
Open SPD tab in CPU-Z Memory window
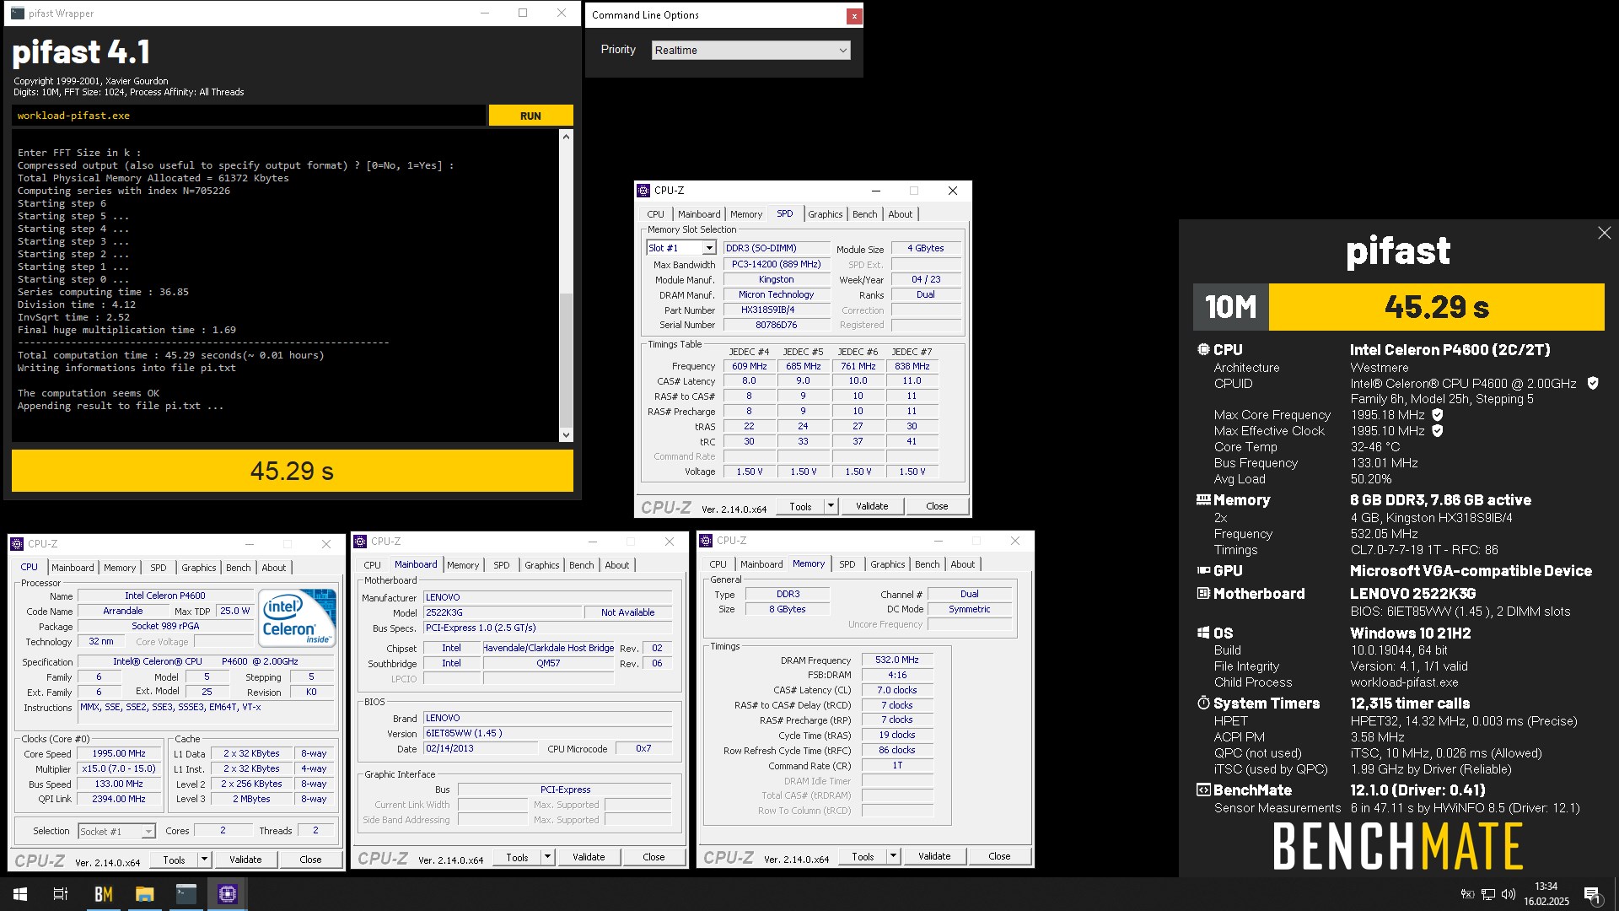pos(847,564)
